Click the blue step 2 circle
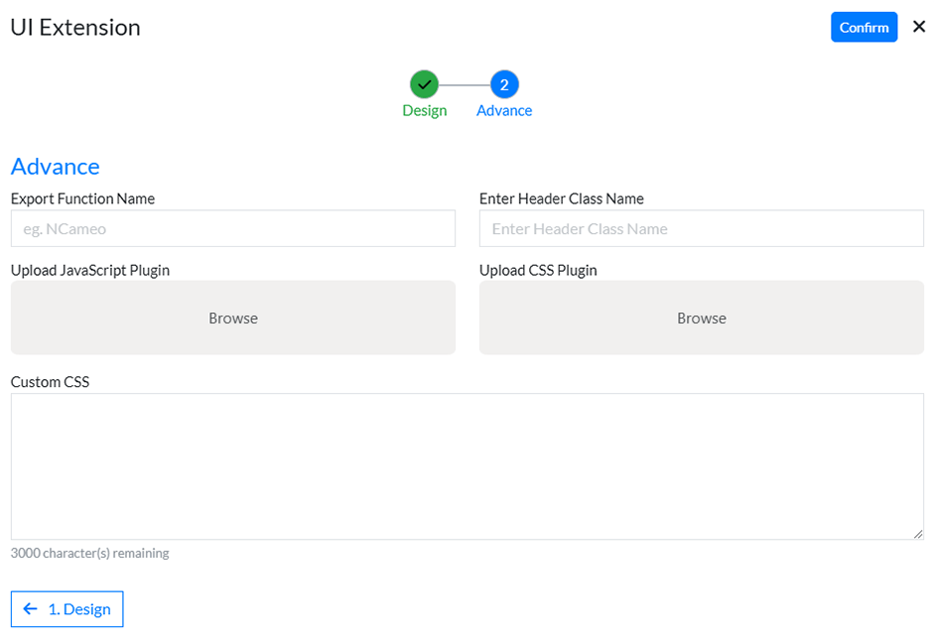This screenshot has width=935, height=642. pos(504,84)
